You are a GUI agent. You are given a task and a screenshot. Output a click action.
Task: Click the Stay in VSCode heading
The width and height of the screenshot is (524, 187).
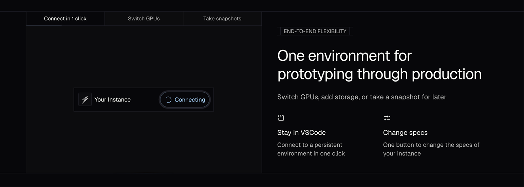coord(301,133)
